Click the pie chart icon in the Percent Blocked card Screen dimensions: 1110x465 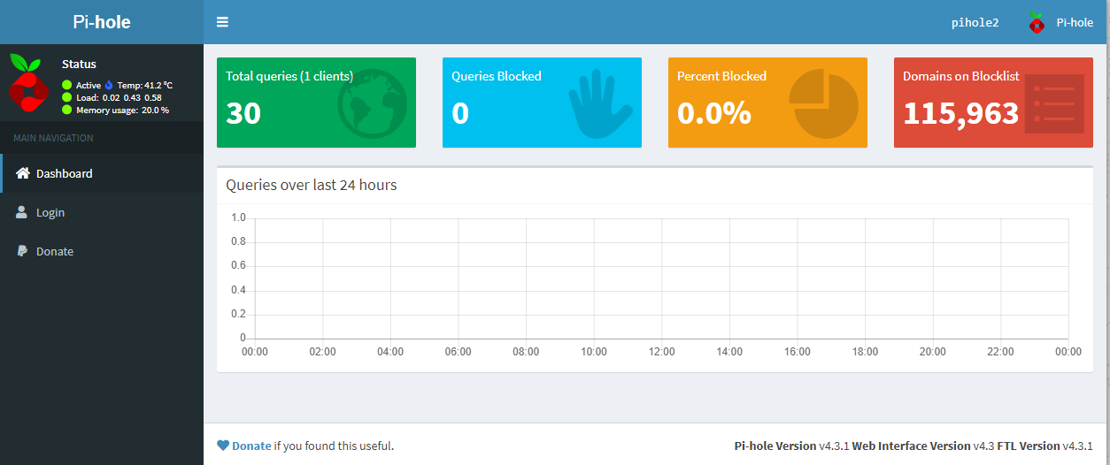(824, 105)
